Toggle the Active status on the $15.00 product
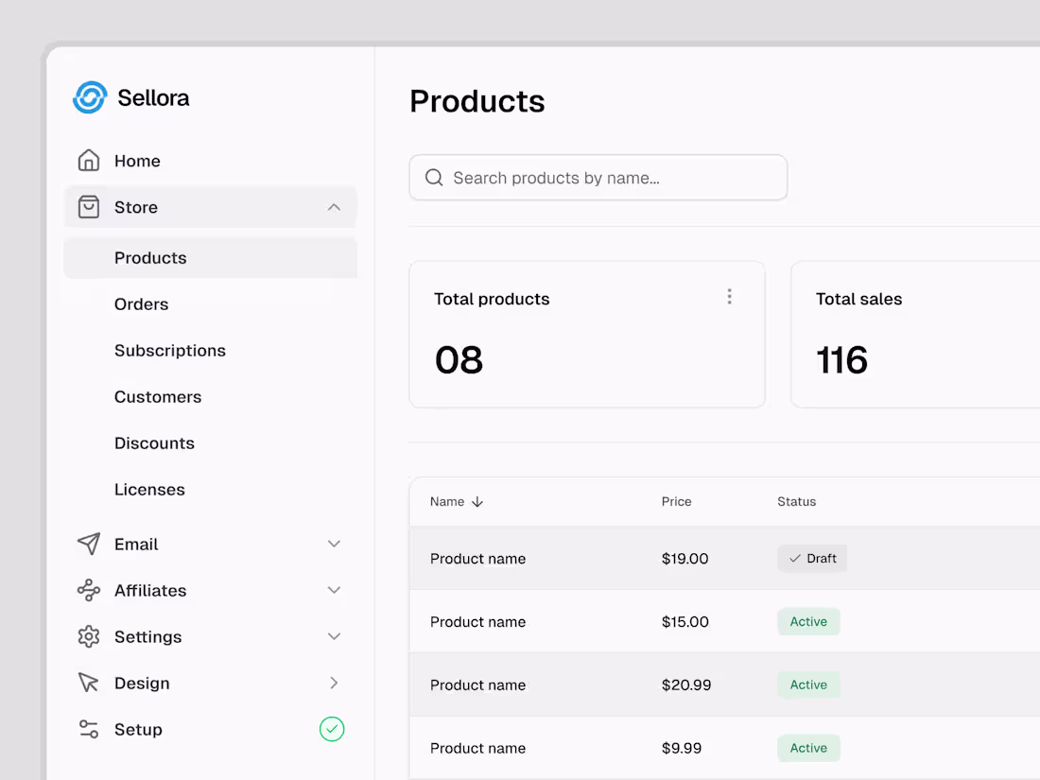1040x780 pixels. point(808,621)
